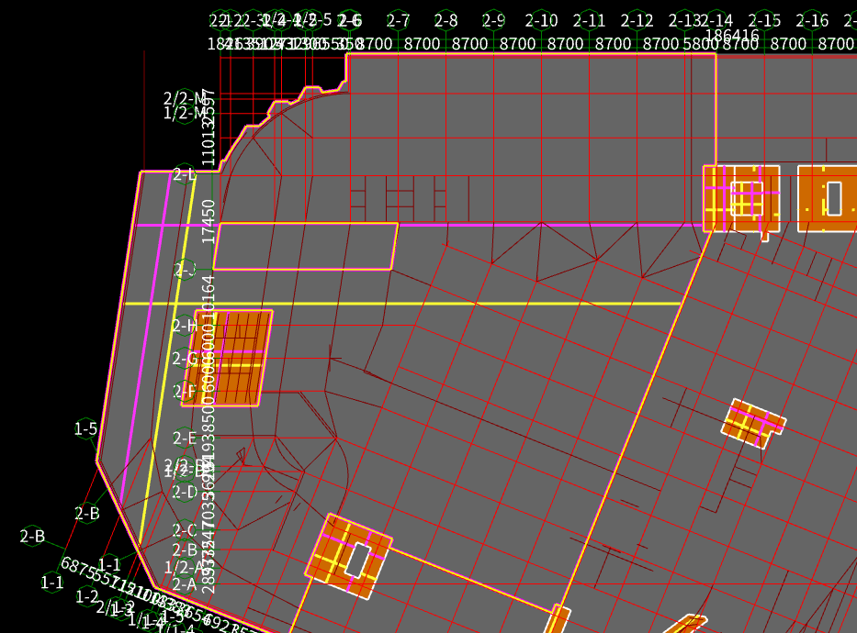Click the 2-16 grid label
Image resolution: width=857 pixels, height=633 pixels.
812,21
